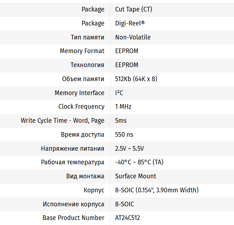This screenshot has height=225, width=234.
Task: Click the "Memory Format" label
Action: click(82, 51)
